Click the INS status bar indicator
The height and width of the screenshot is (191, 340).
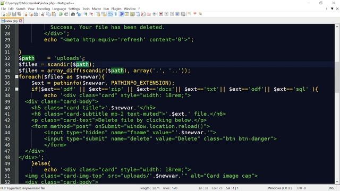click(x=331, y=188)
